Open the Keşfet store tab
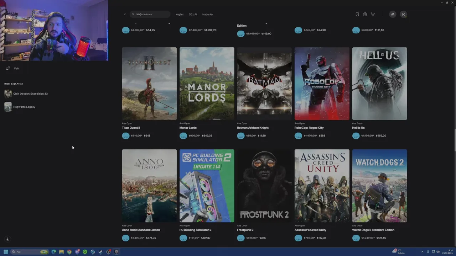This screenshot has width=456, height=256. 180,14
